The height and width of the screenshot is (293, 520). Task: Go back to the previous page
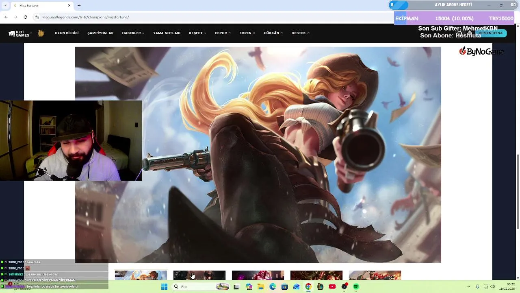(6, 17)
